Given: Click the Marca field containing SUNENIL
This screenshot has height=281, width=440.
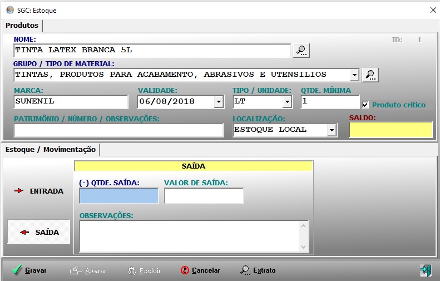Looking at the screenshot, I should tap(71, 102).
